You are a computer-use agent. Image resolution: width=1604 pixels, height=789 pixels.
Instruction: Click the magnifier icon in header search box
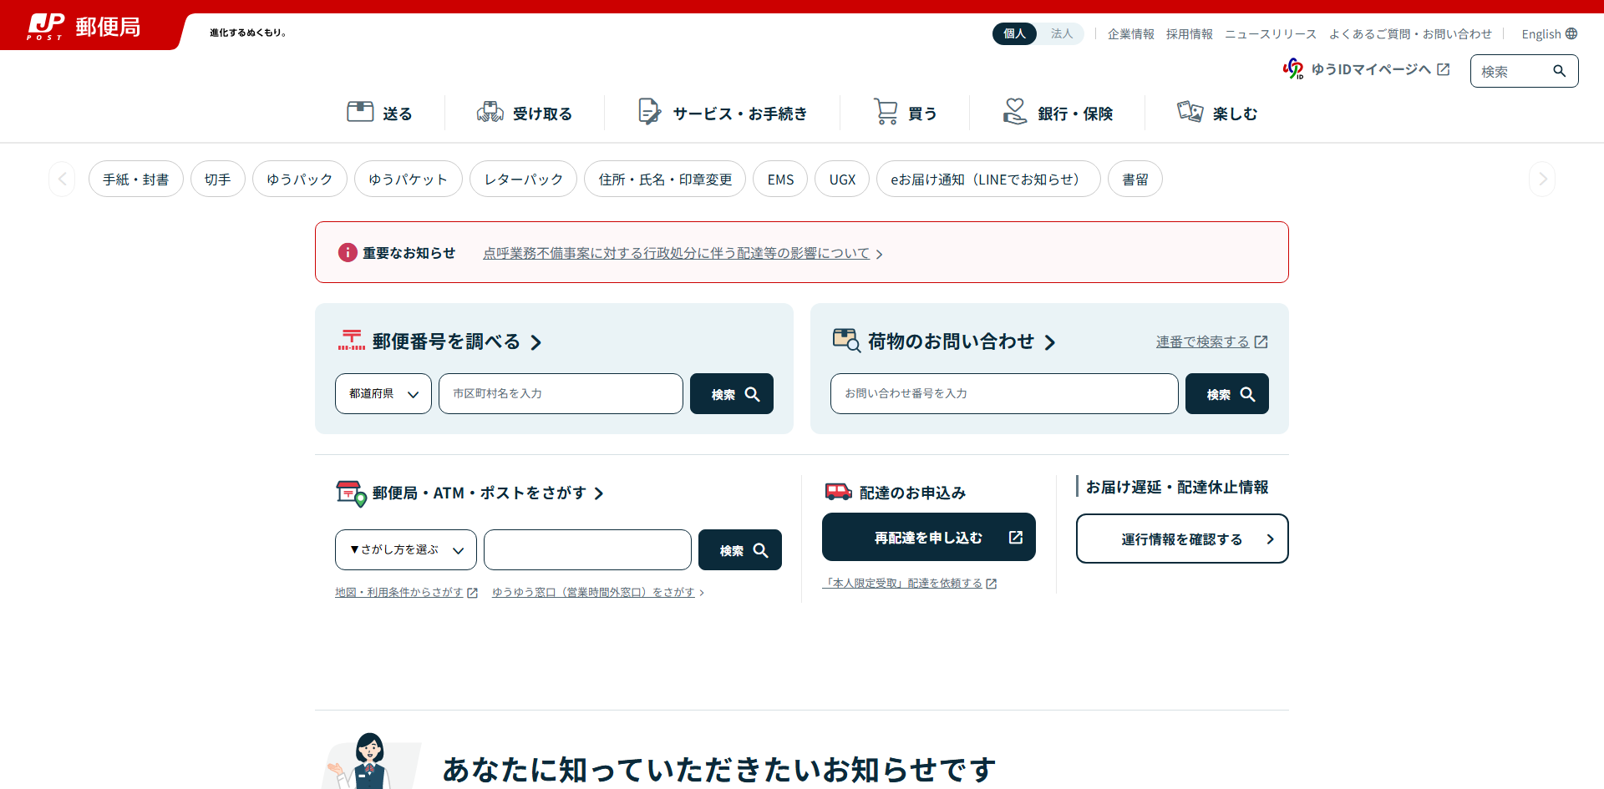click(1559, 71)
